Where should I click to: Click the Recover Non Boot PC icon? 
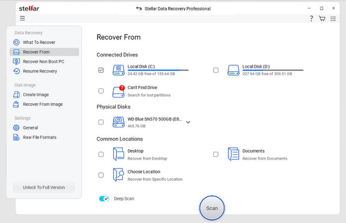[16, 61]
